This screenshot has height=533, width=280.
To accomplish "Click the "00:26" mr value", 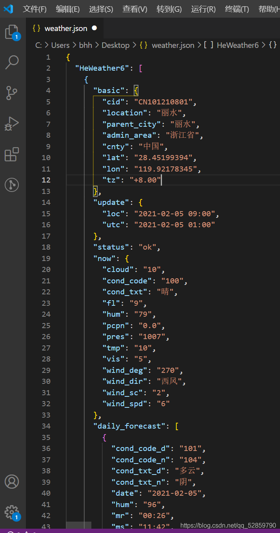I will pos(154,516).
